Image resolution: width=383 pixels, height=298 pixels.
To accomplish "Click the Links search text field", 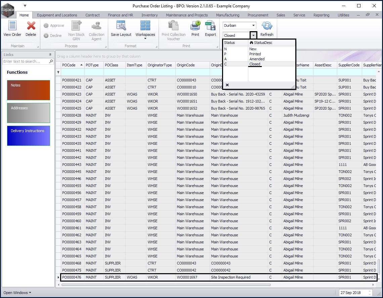I will [x=26, y=61].
